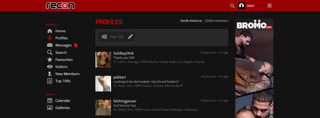Click the pencil edit filter icon
The image size is (320, 118).
pos(130,37)
